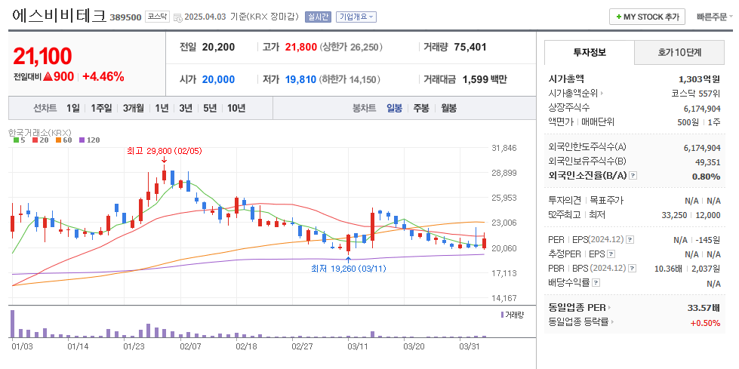The image size is (739, 369).
Task: Select the 1주일 line chart period
Action: 101,108
